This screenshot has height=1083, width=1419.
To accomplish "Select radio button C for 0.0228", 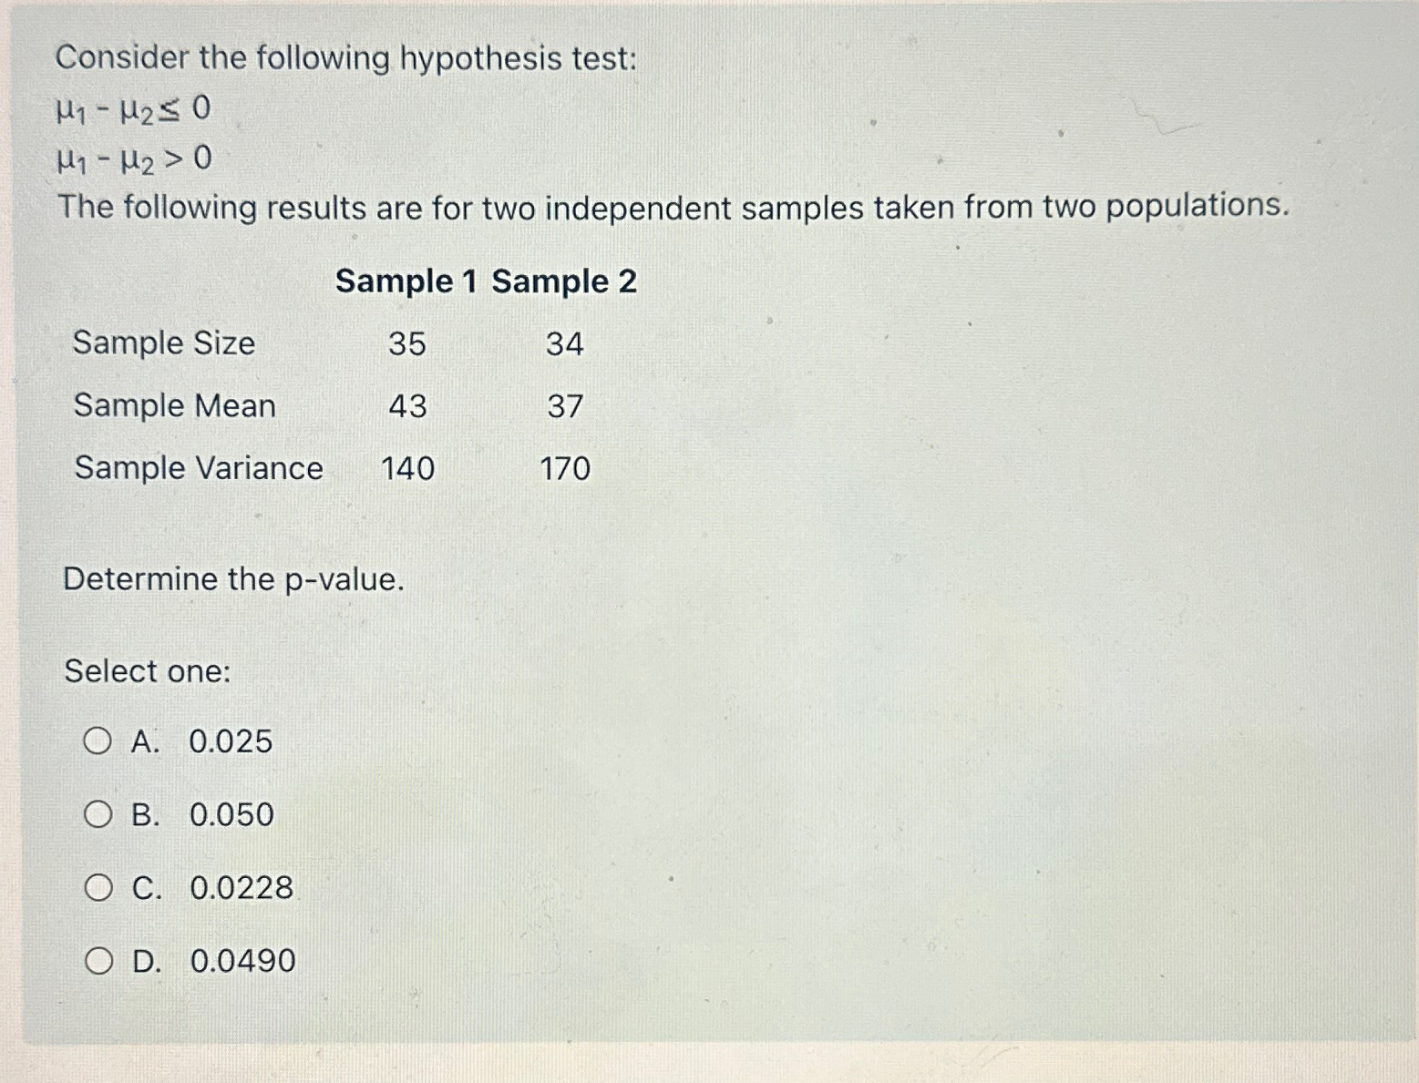I will click(x=99, y=888).
